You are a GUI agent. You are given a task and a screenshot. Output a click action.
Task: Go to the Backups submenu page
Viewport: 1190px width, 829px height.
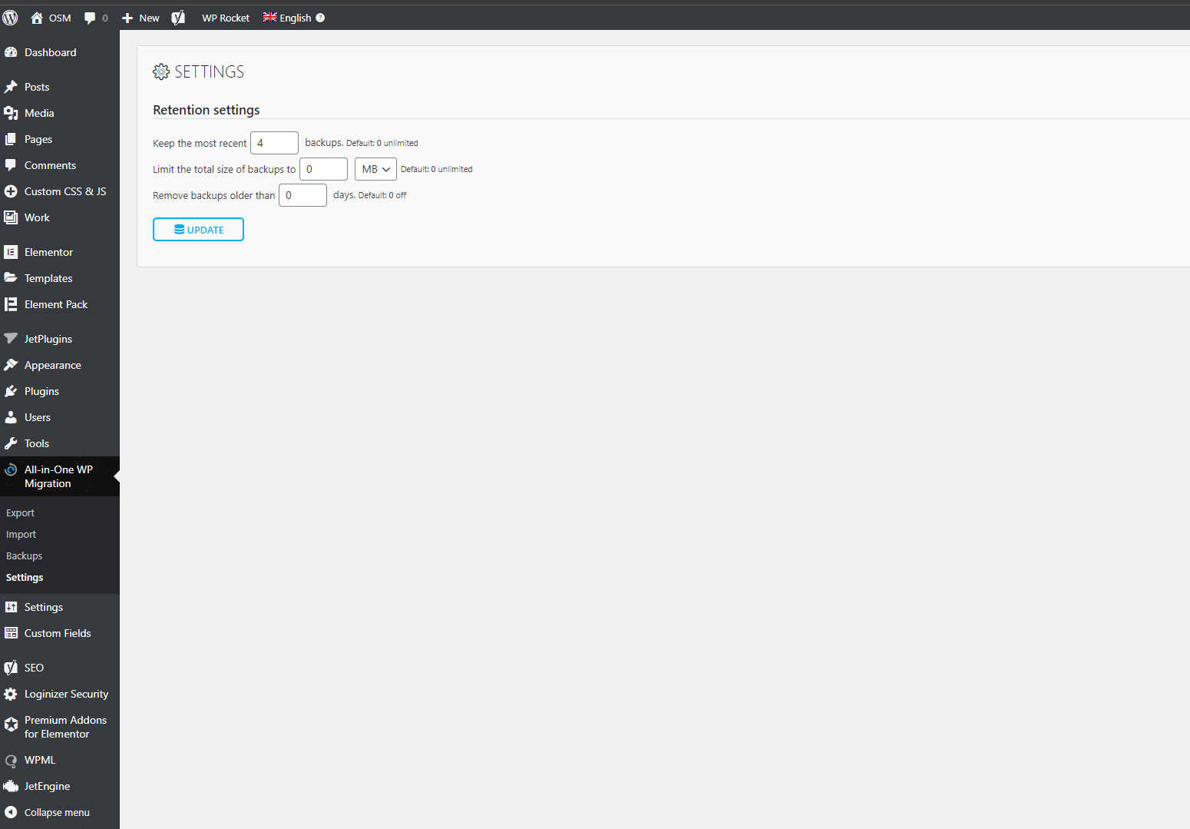[23, 555]
